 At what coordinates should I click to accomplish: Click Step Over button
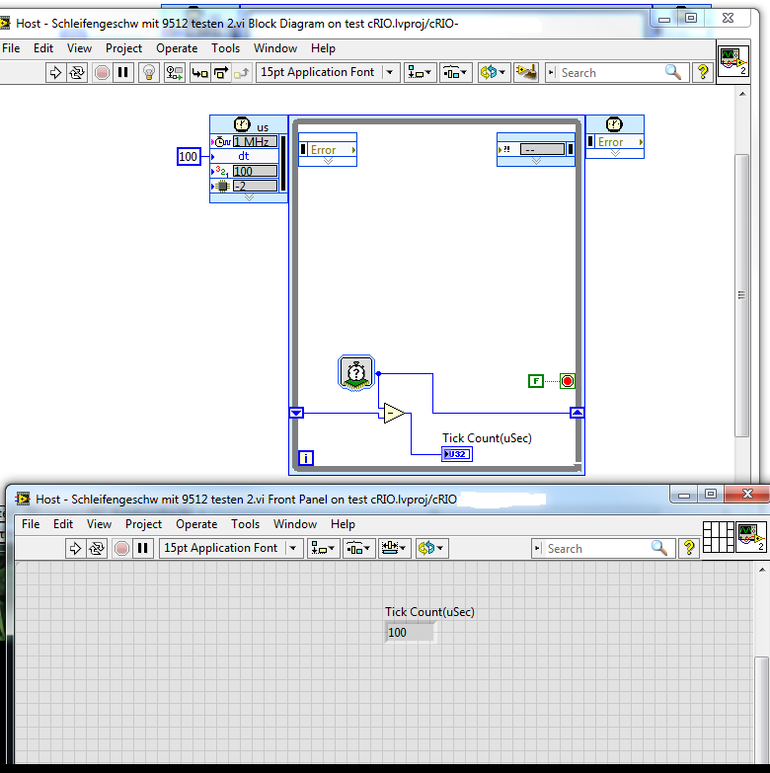(221, 73)
